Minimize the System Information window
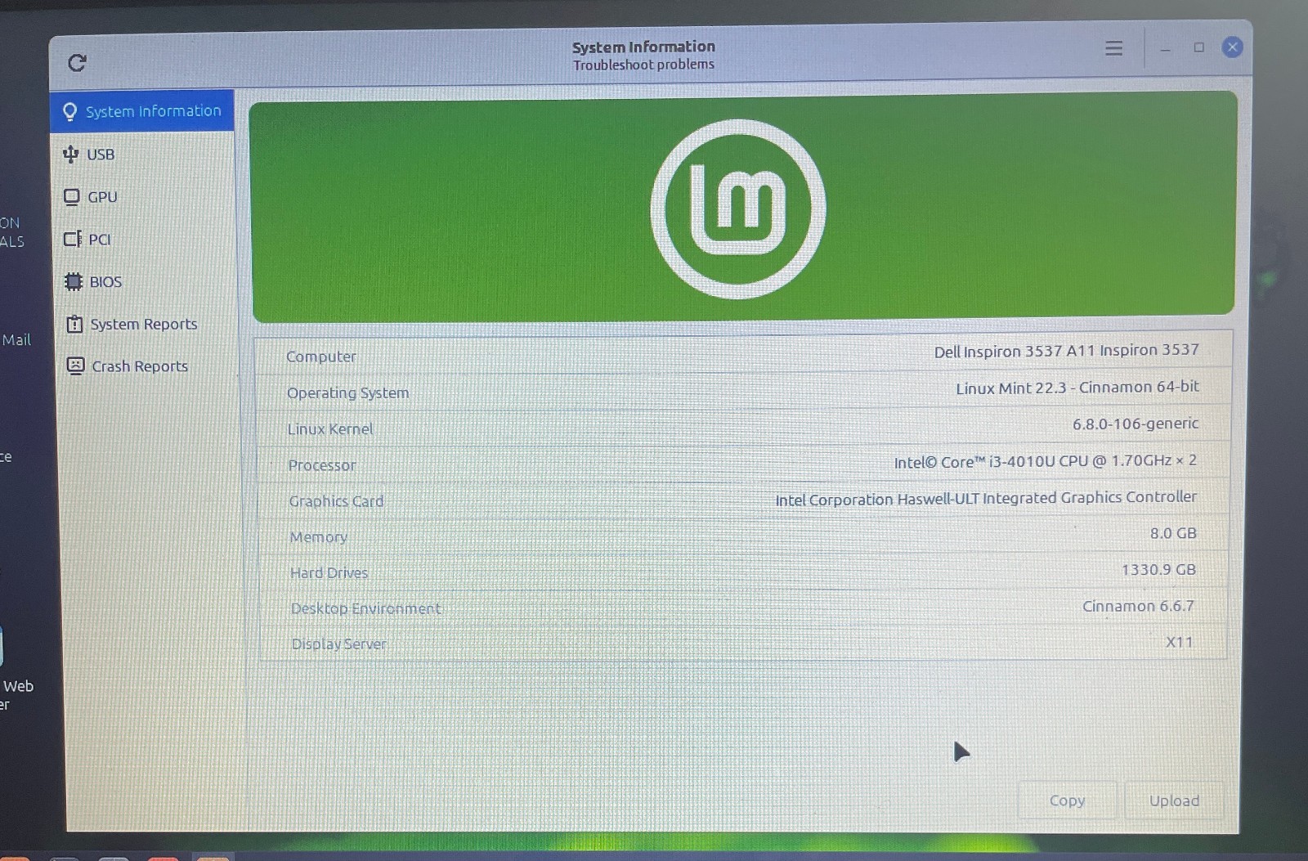Screen dimensions: 1308x861 tap(1165, 49)
